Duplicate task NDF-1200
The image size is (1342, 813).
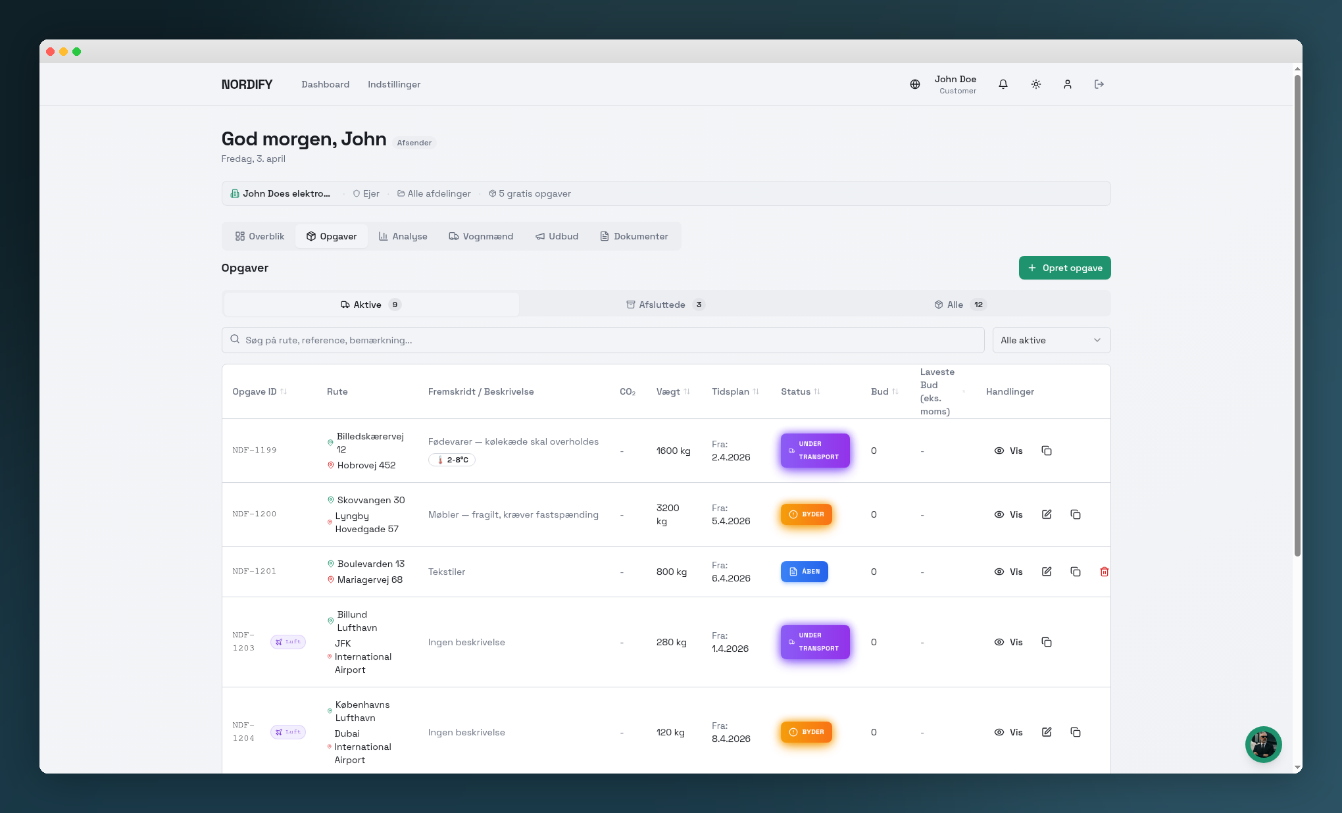(1076, 514)
